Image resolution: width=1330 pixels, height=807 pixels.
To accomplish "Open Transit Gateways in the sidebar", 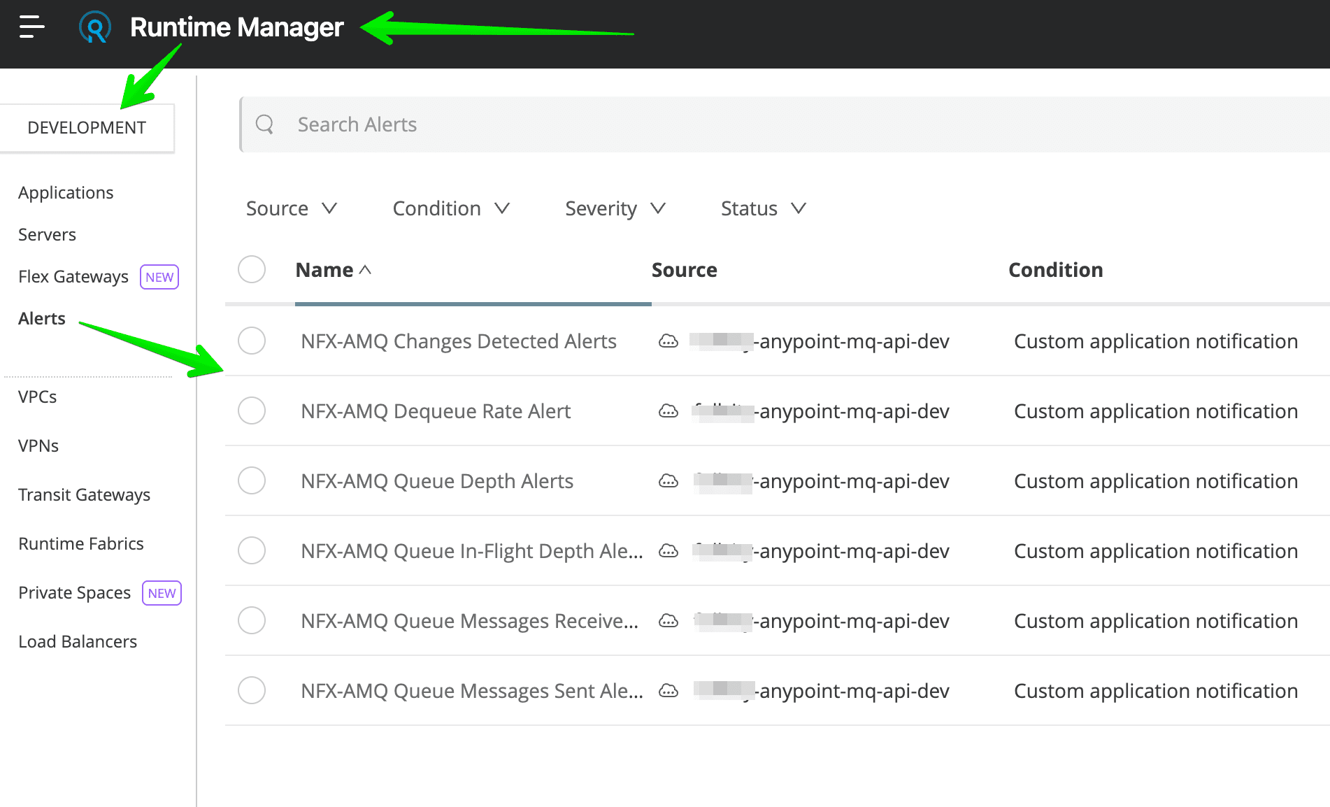I will point(85,494).
